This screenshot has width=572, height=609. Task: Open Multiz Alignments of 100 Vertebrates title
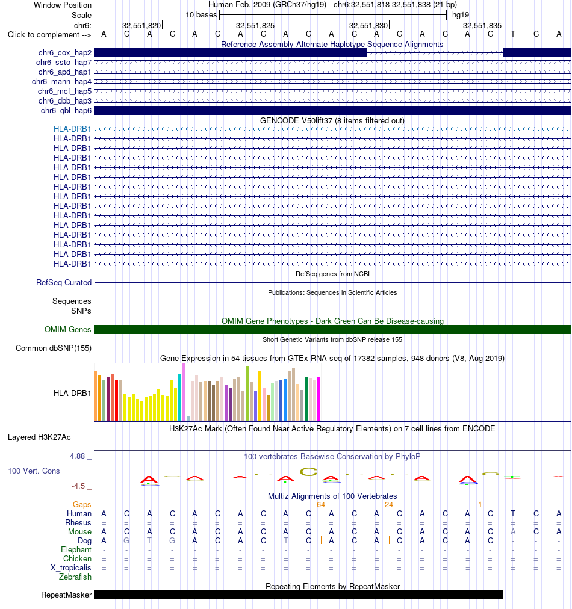click(332, 496)
